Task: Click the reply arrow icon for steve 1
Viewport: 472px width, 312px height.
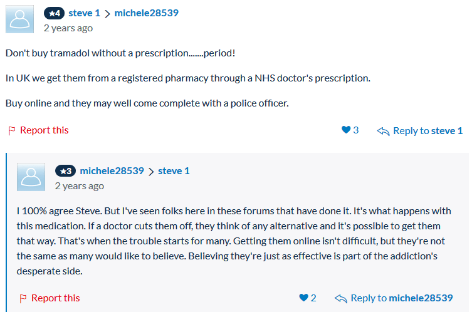Action: pyautogui.click(x=383, y=131)
